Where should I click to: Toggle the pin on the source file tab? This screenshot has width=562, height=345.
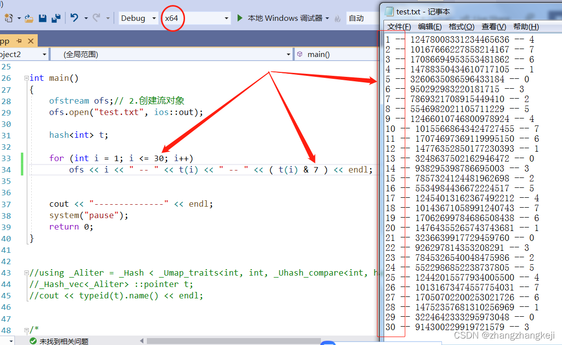19,41
